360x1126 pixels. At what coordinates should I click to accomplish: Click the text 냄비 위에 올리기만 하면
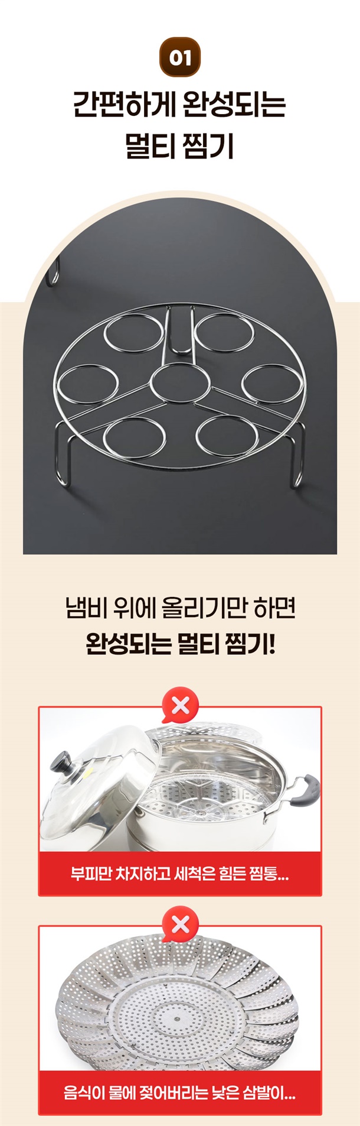[180, 608]
